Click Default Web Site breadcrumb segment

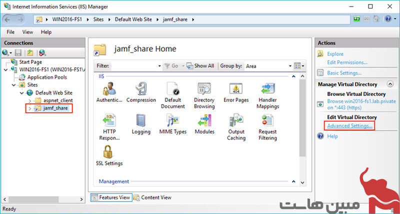point(133,19)
